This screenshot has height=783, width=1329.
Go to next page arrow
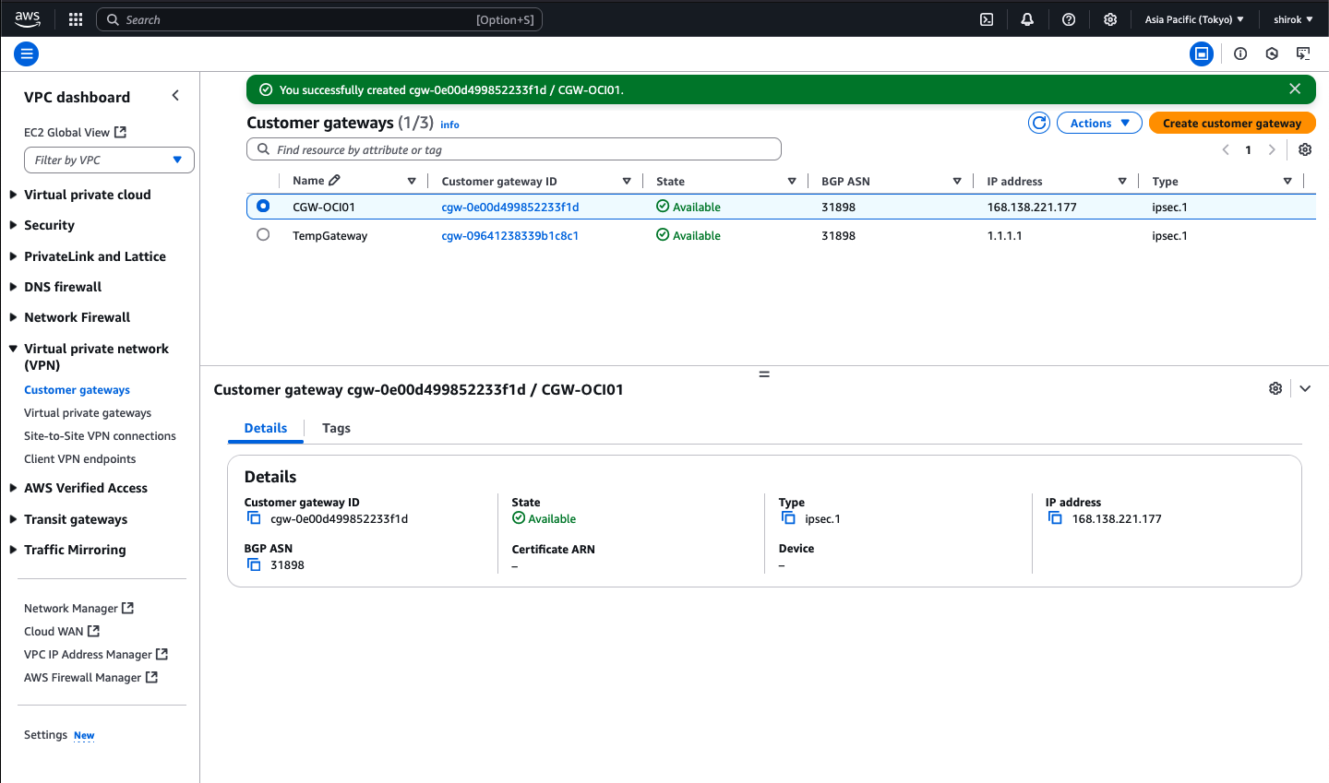[x=1272, y=149]
